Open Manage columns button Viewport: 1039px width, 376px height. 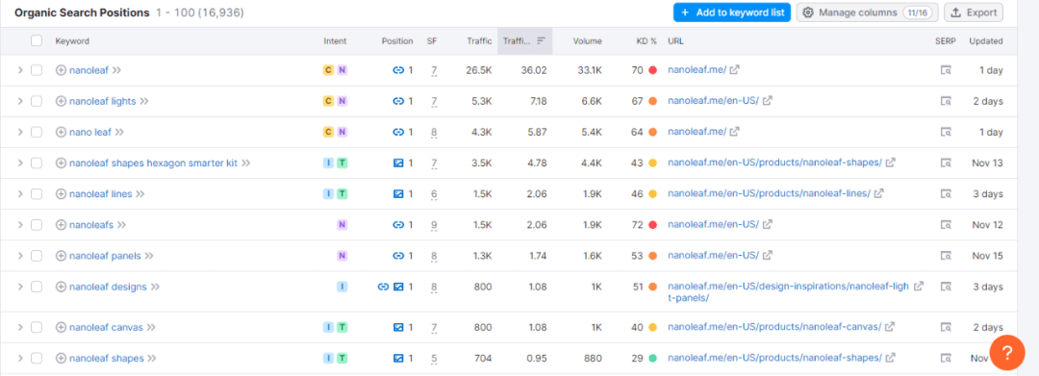(x=868, y=13)
